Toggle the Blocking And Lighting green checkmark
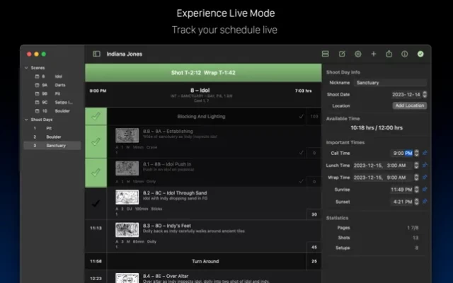The height and width of the screenshot is (283, 453). [96, 116]
